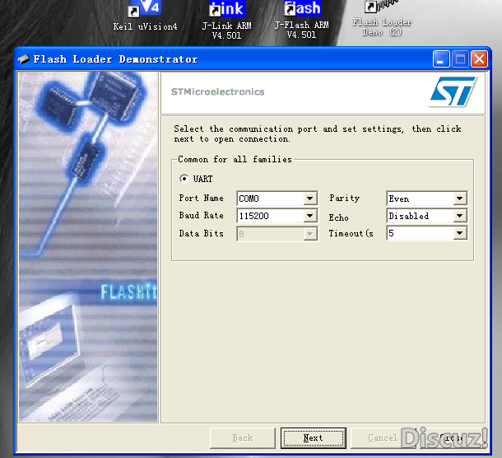The image size is (502, 458).
Task: Click the Cancel button
Action: pos(383,437)
